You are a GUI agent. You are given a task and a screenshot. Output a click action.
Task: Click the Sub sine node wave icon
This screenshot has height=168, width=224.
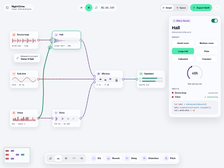(14, 74)
